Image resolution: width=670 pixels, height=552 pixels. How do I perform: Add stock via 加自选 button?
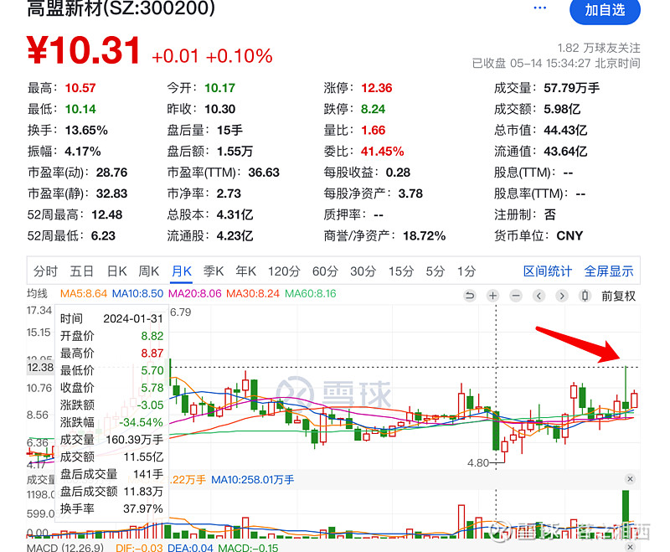tap(605, 10)
